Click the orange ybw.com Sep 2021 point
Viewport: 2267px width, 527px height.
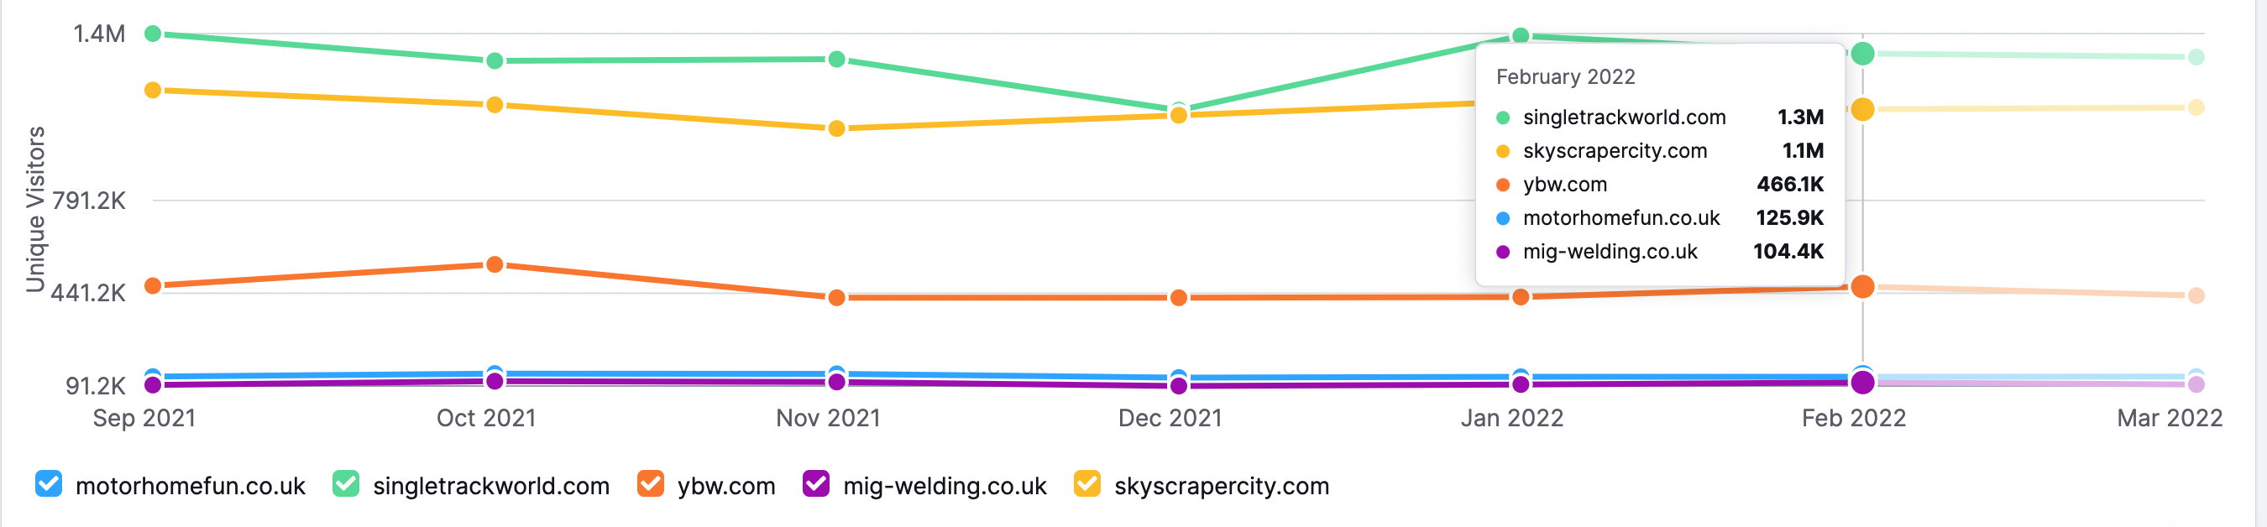point(152,286)
